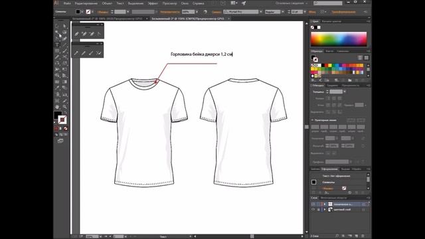Image resolution: width=425 pixels, height=239 pixels.
Task: Select the red swatch in Swatches panel
Action: click(327, 65)
